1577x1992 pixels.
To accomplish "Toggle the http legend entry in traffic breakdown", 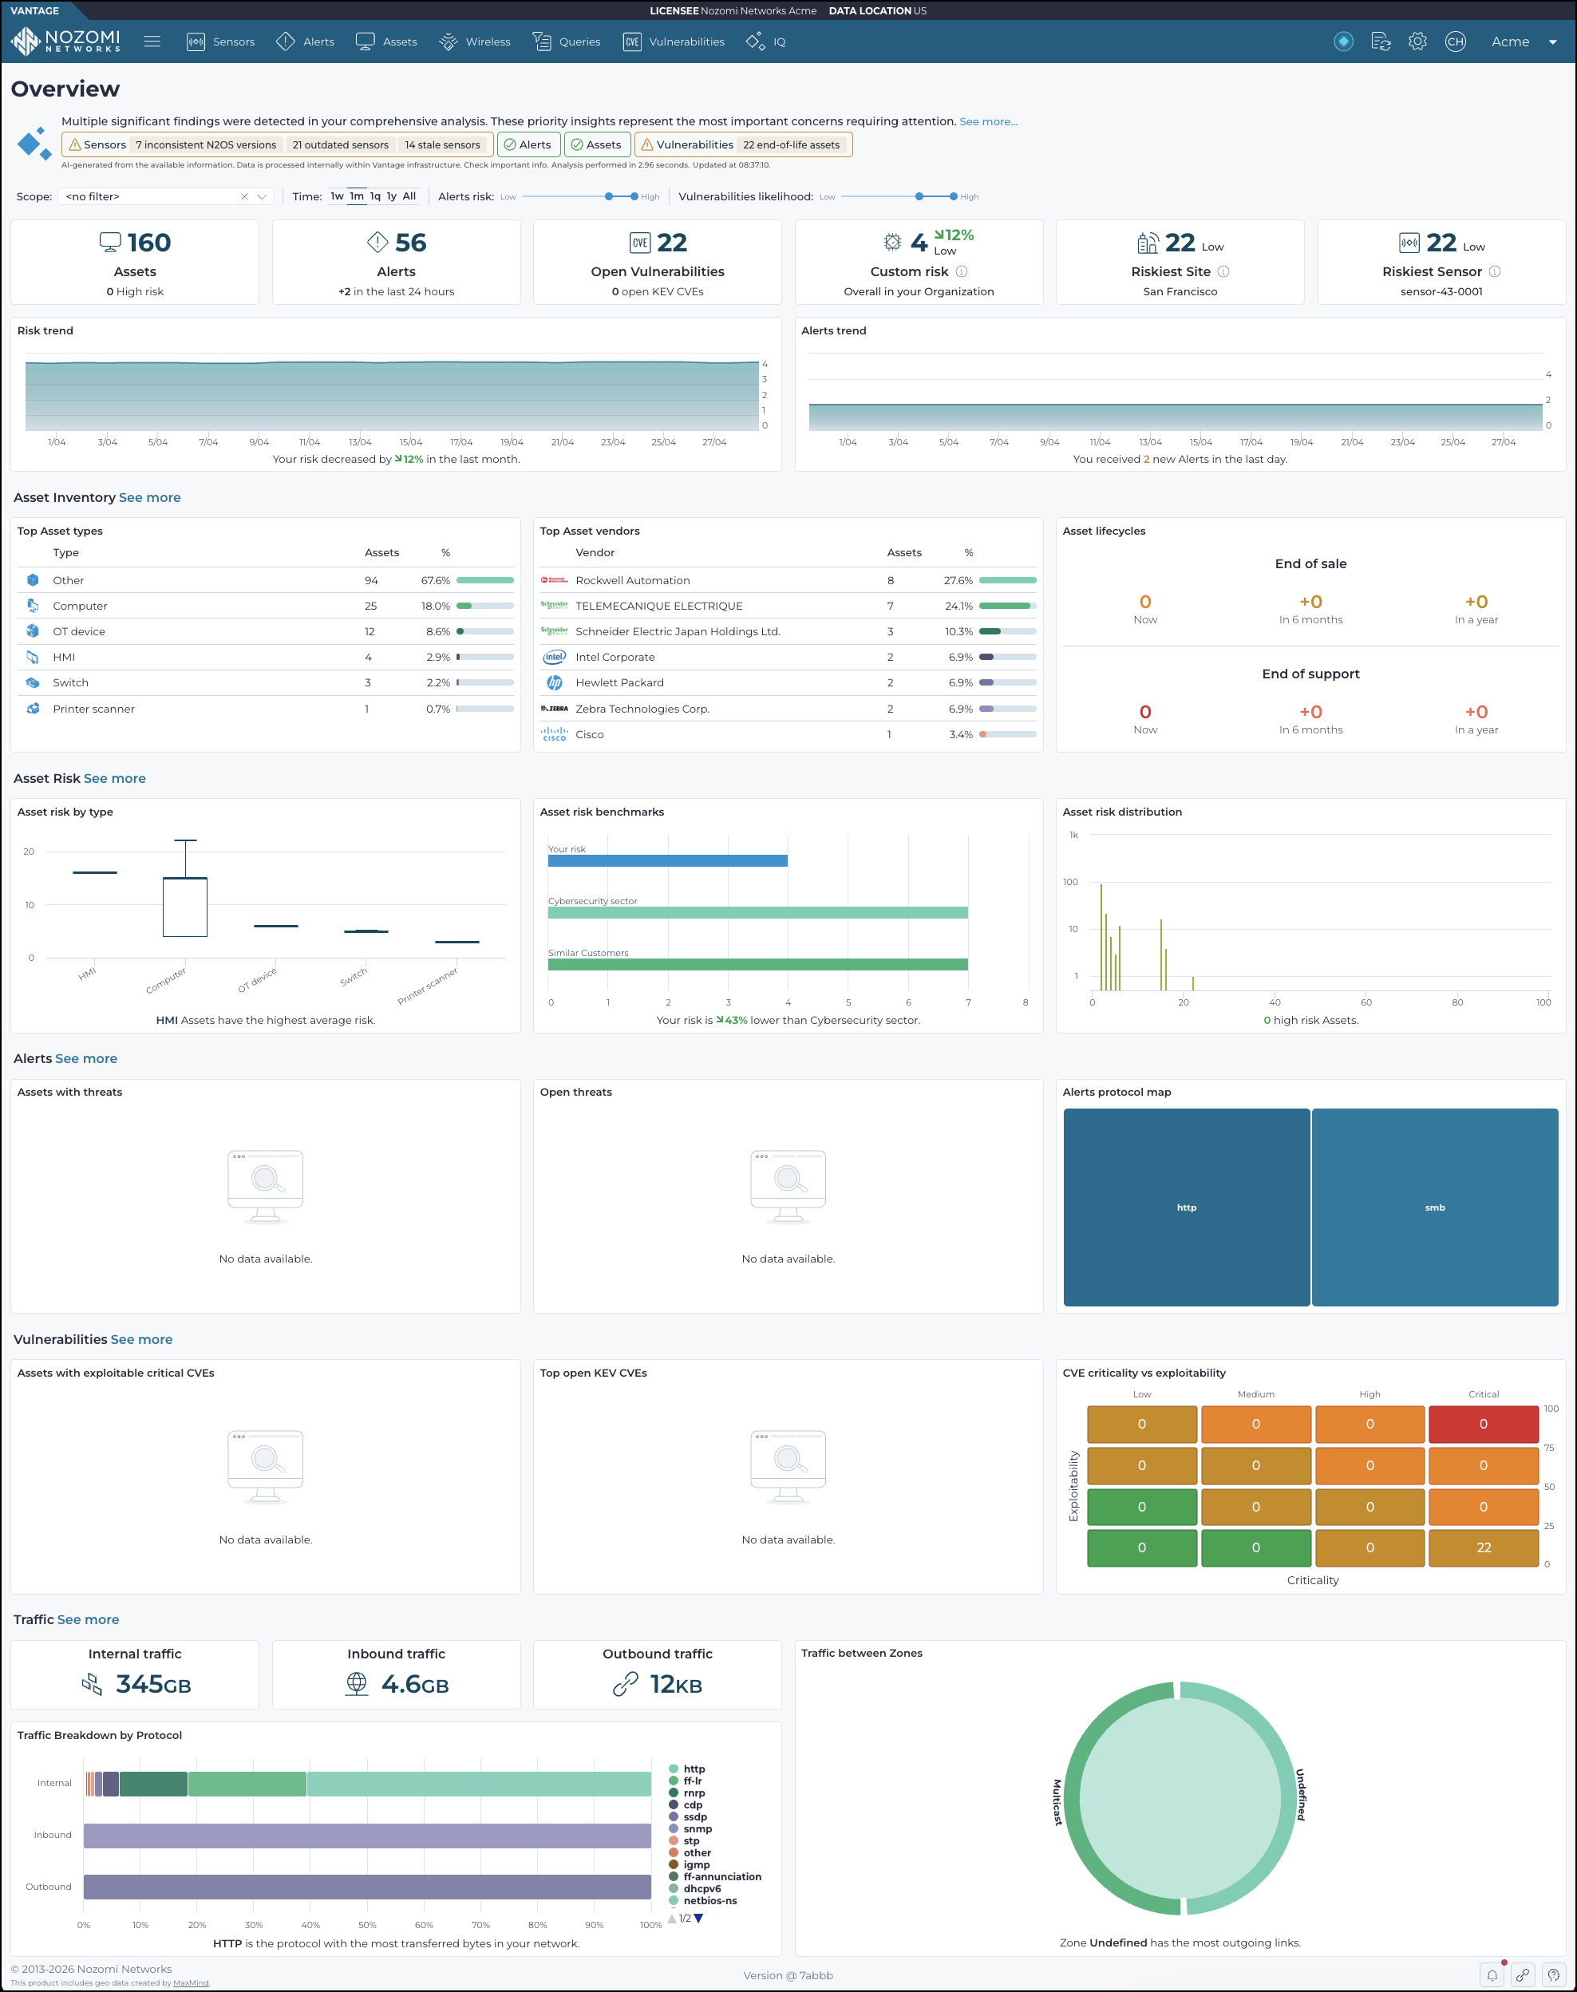I will [x=687, y=1769].
